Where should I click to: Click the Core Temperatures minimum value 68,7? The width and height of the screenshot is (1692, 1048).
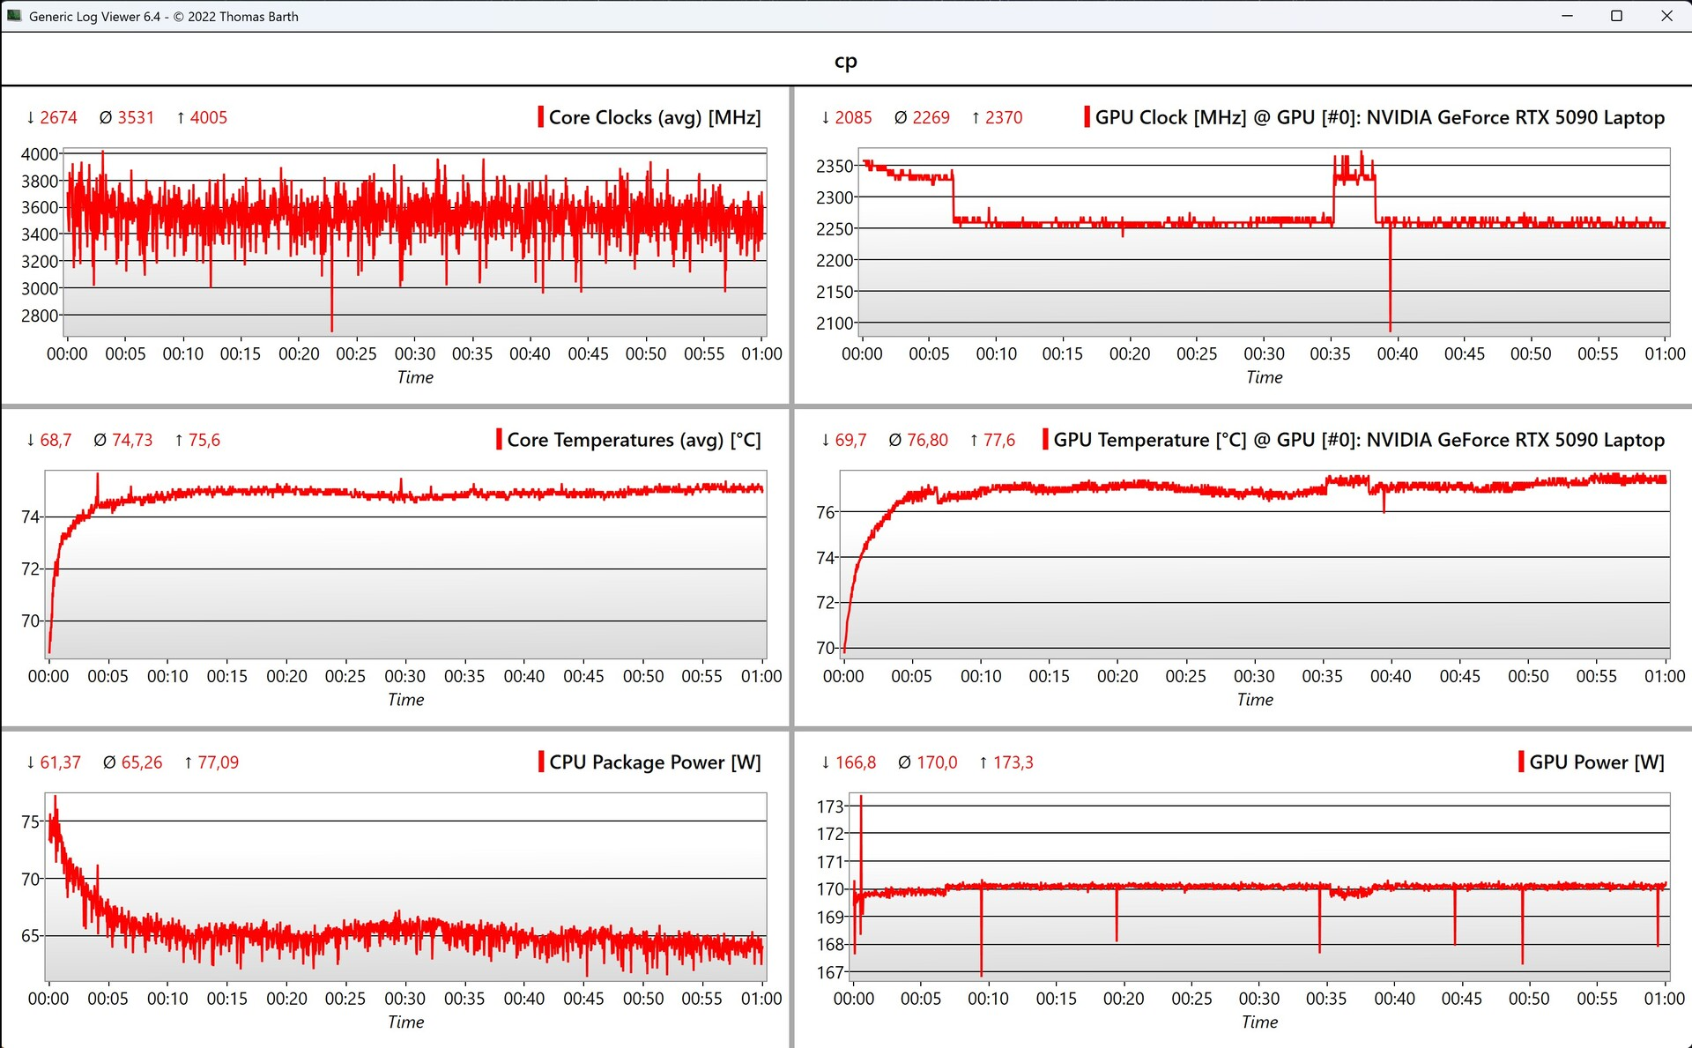coord(55,440)
